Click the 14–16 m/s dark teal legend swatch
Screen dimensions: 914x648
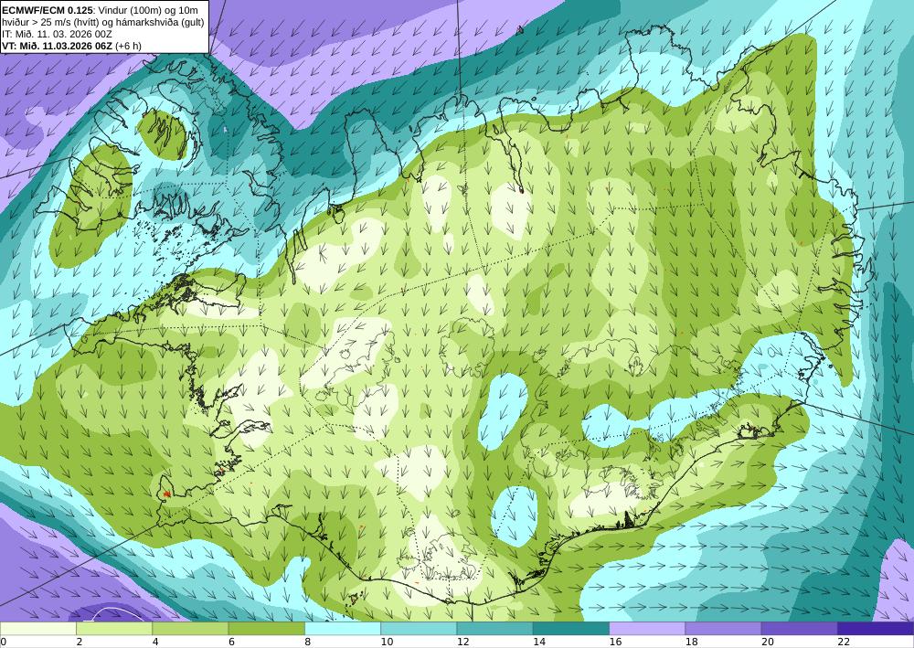[x=571, y=629]
